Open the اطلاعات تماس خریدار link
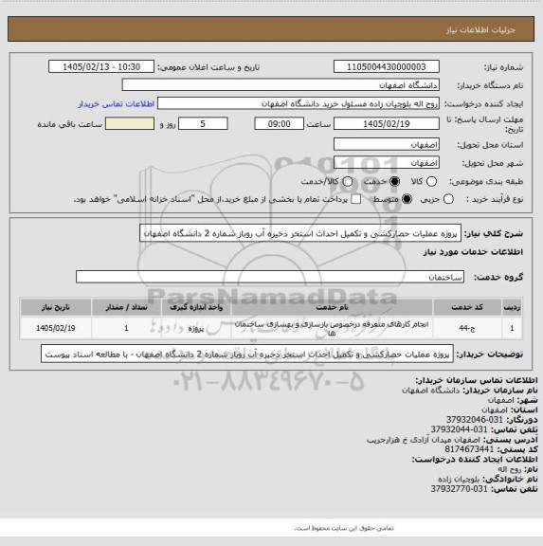Screen dimensions: 543x546 click(x=117, y=103)
